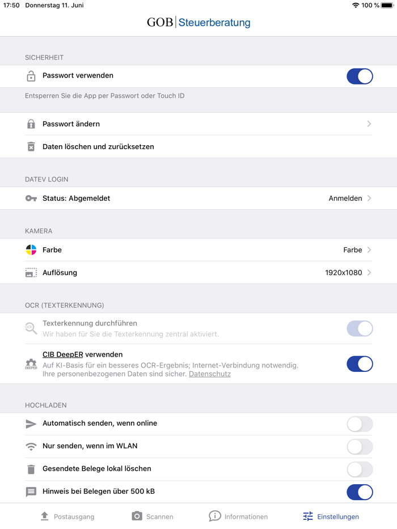Disable the Passwort verwenden switch
The width and height of the screenshot is (397, 529).
(360, 76)
